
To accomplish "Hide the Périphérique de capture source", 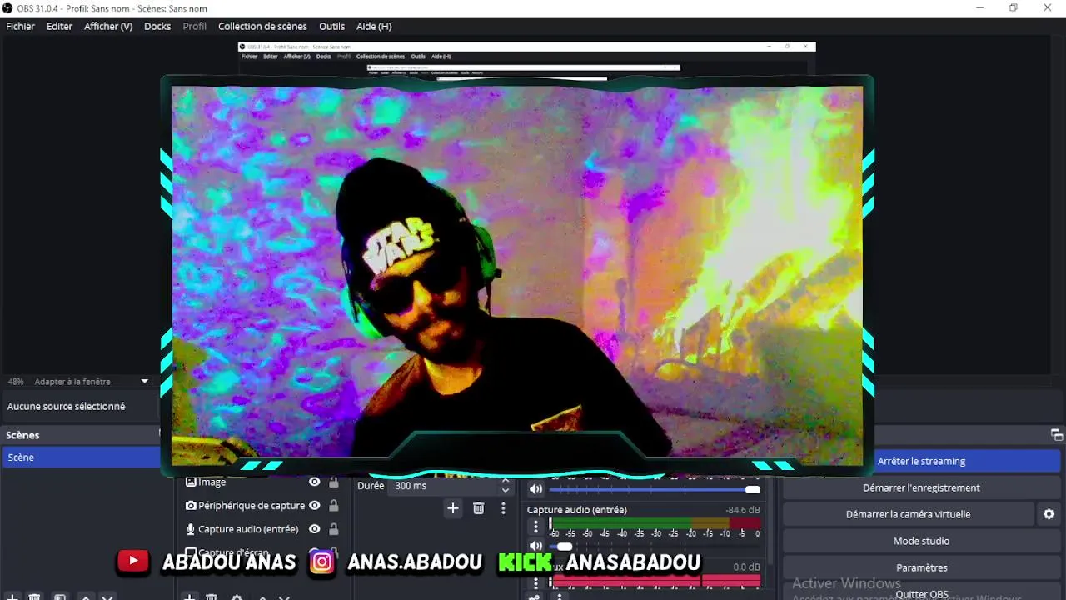I will (x=314, y=506).
